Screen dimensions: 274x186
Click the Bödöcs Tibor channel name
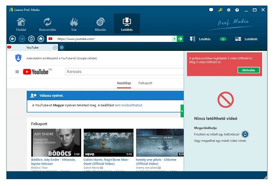pos(39,168)
